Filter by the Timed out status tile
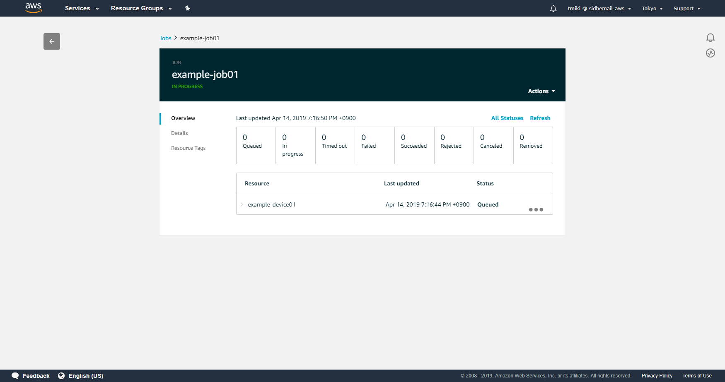Viewport: 725px width, 382px height. tap(335, 146)
